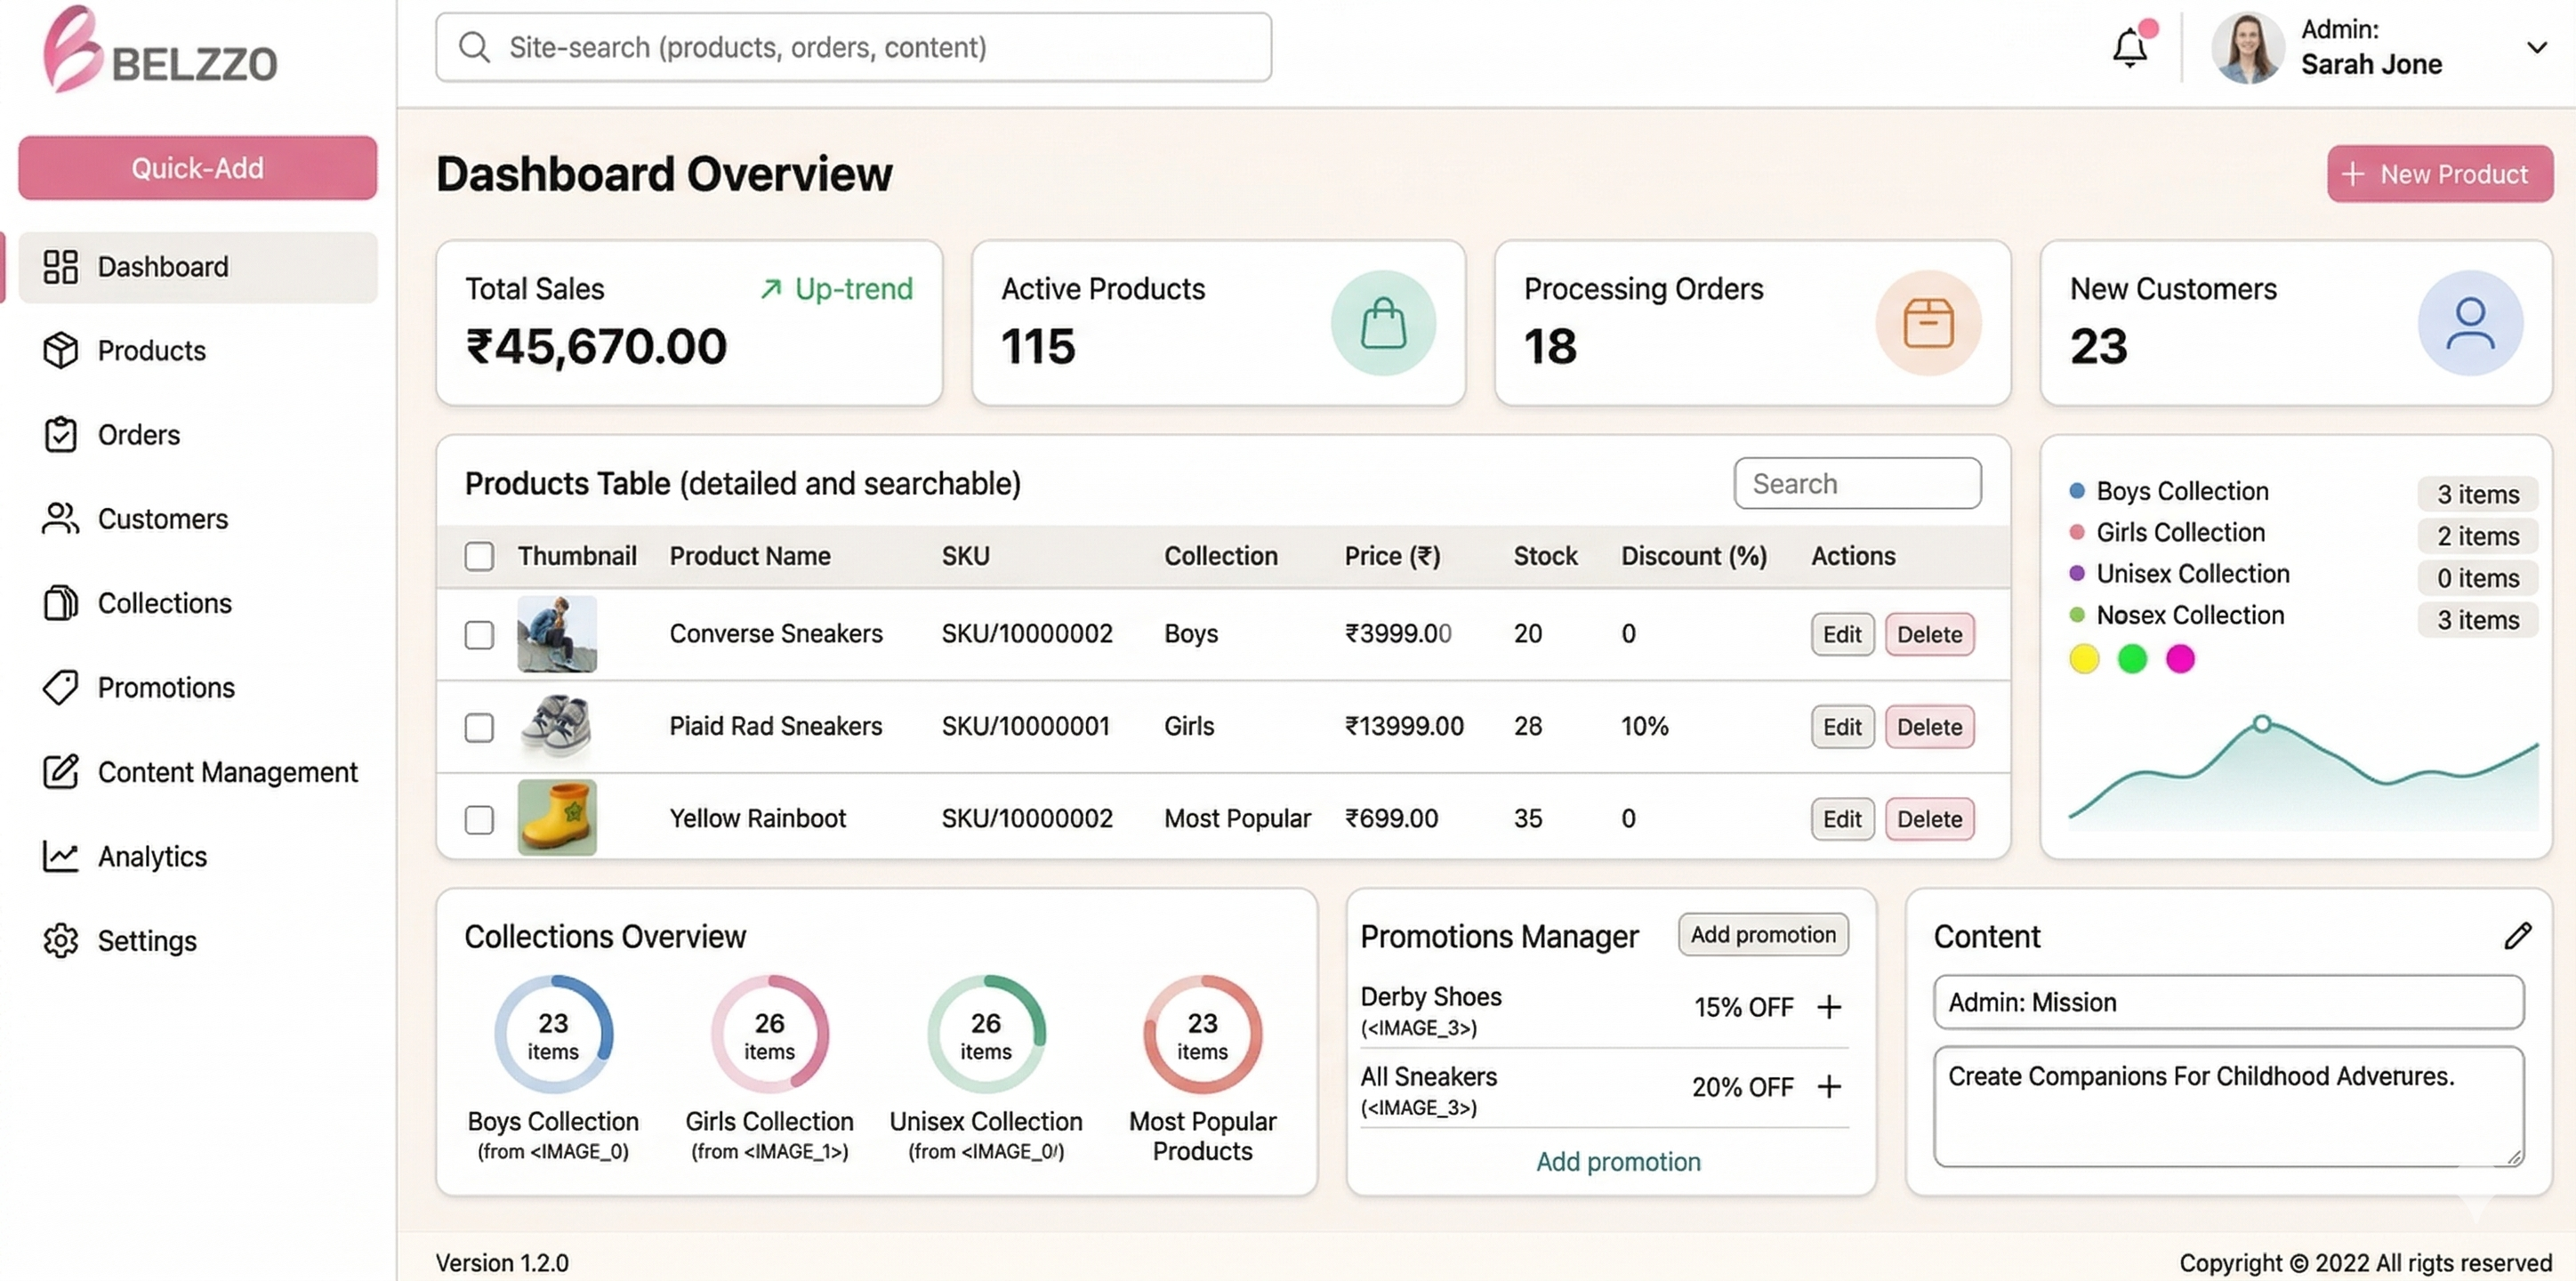This screenshot has width=2576, height=1281.
Task: Click the Content pencil edit icon
Action: (2517, 936)
